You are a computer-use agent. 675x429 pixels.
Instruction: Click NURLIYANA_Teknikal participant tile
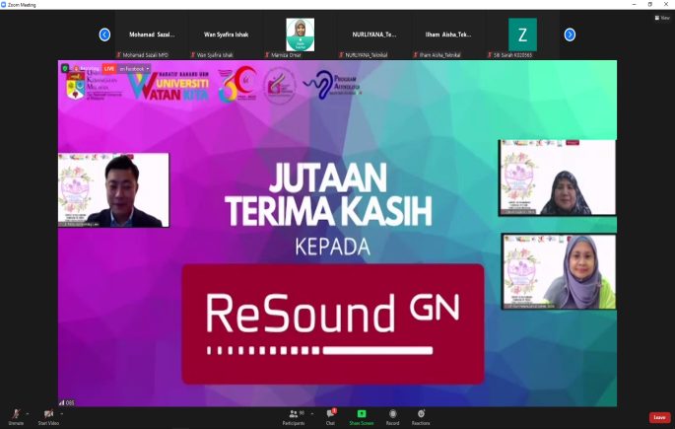(374, 35)
